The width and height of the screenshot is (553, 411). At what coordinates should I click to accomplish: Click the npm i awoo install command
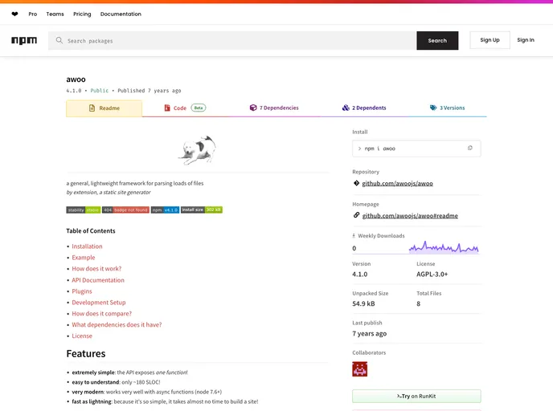380,149
